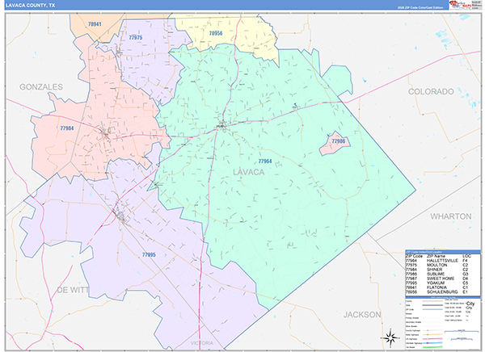Select FLATONIA row in ZIP index

[x=443, y=287]
